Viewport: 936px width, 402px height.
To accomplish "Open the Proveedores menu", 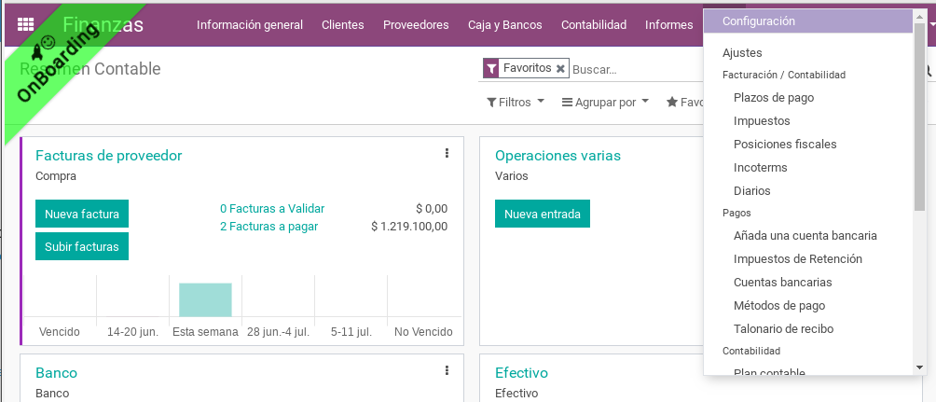I will (416, 24).
